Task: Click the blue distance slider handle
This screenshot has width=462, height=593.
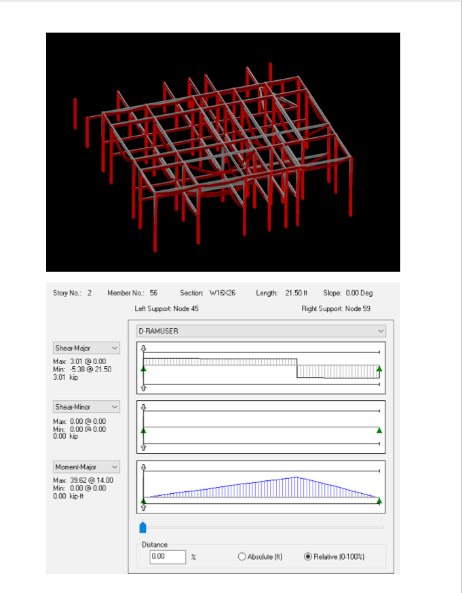Action: coord(142,527)
